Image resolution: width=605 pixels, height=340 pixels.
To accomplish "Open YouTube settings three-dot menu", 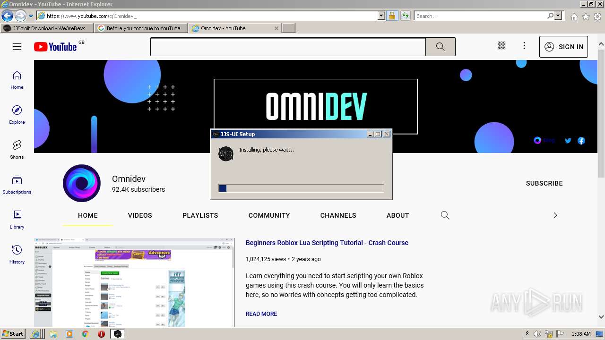I will pyautogui.click(x=524, y=46).
